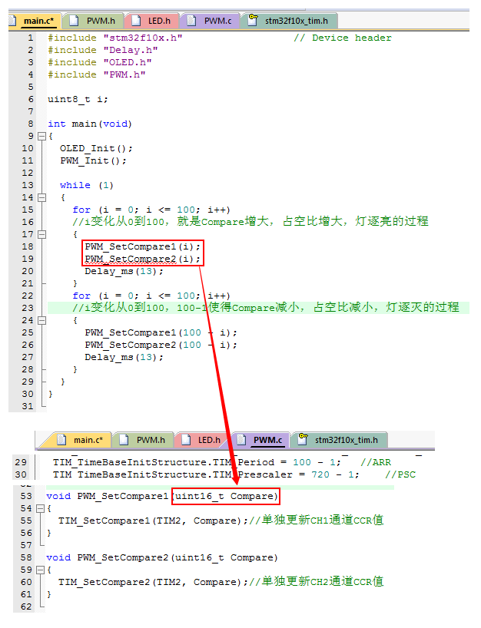Click 'TIM_SetCompare2(TIM2, Compare);' statement

[154, 582]
